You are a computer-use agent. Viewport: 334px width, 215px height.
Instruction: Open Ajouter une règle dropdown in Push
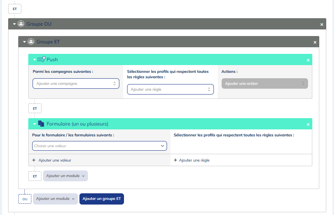[x=170, y=89]
